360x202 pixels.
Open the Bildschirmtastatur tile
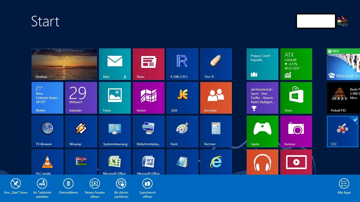pyautogui.click(x=149, y=132)
